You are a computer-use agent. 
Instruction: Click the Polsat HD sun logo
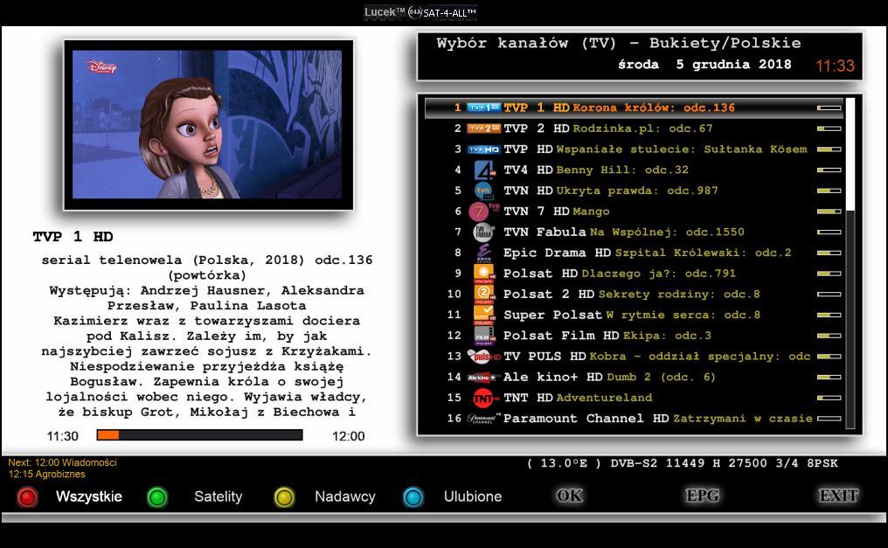pos(484,273)
